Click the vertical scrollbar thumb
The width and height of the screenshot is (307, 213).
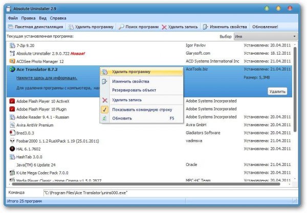295,89
